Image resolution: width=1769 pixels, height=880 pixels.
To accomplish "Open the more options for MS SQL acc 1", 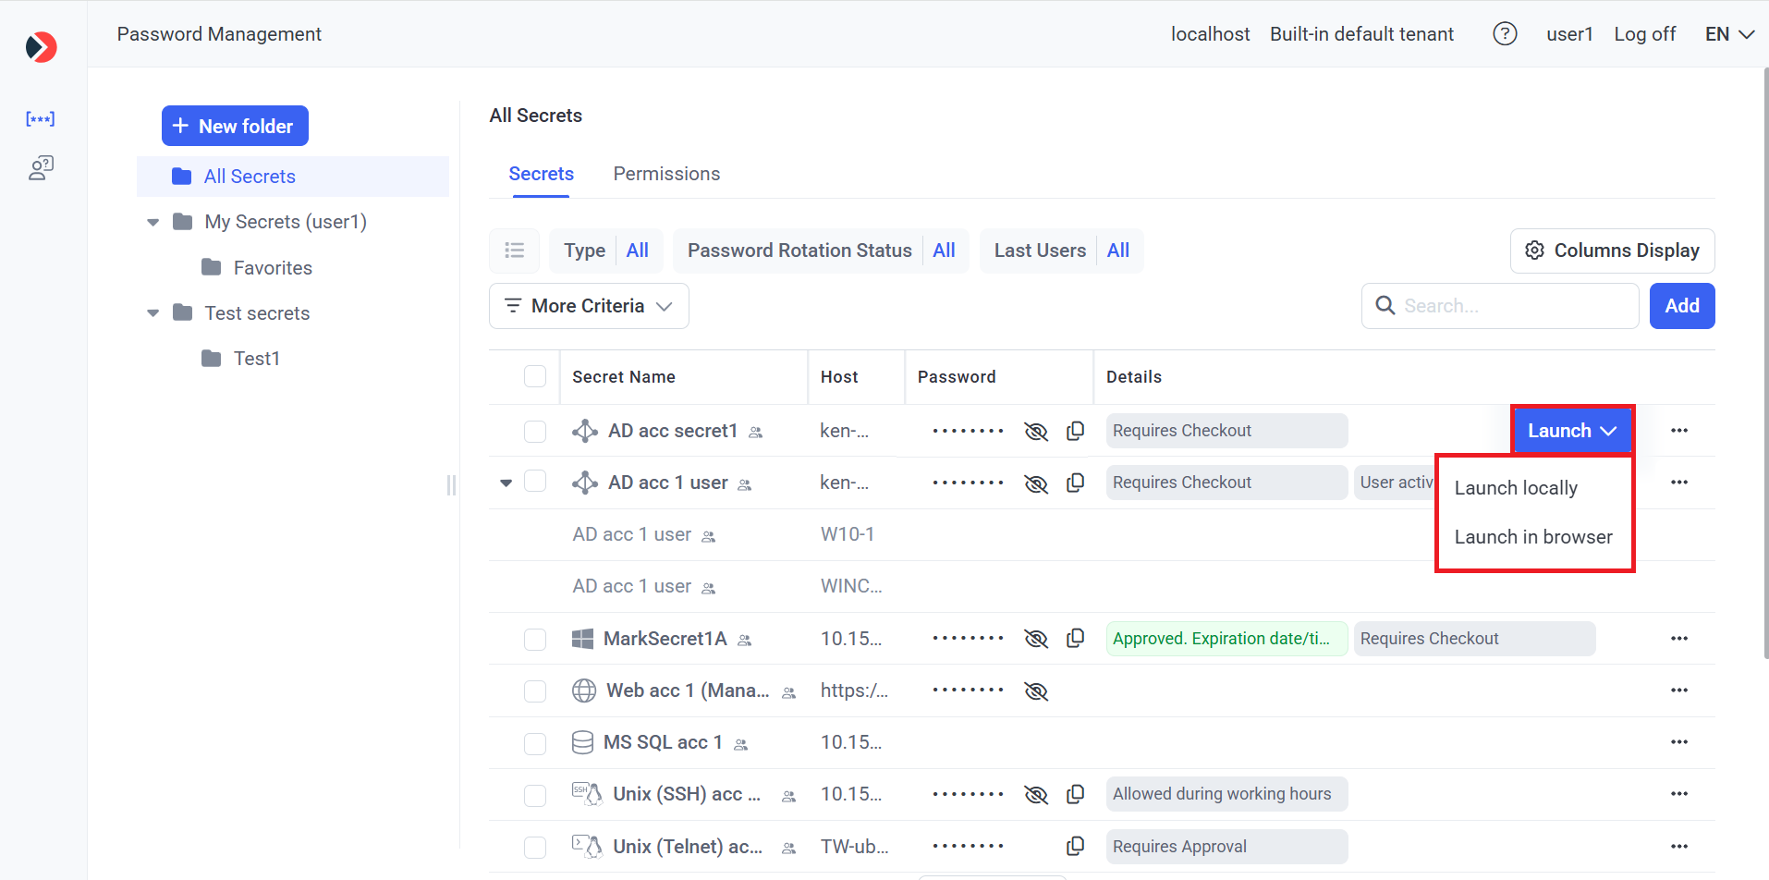I will click(x=1678, y=742).
